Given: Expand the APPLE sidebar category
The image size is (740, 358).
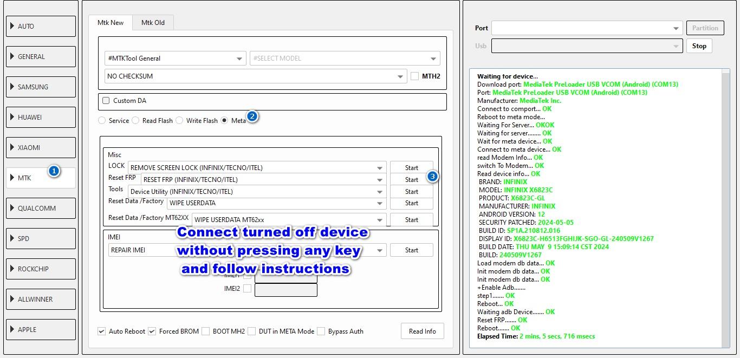Looking at the screenshot, I should 41,329.
